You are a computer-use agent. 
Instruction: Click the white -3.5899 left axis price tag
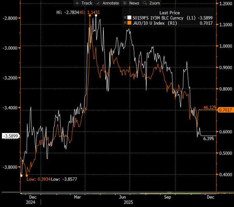click(x=11, y=136)
